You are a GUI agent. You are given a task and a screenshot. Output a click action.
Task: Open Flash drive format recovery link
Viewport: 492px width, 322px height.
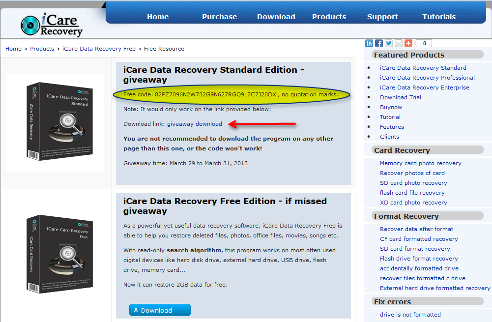pos(419,259)
